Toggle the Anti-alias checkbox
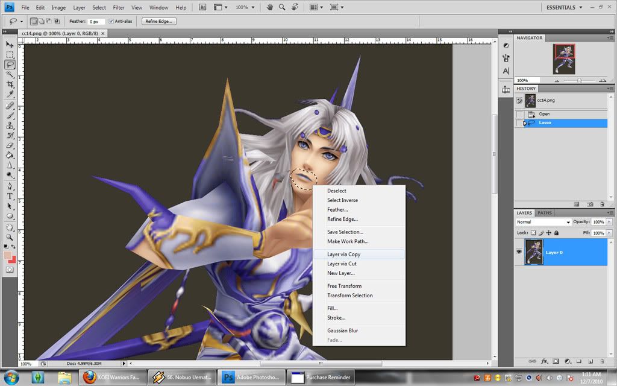This screenshot has width=617, height=386. tap(111, 21)
